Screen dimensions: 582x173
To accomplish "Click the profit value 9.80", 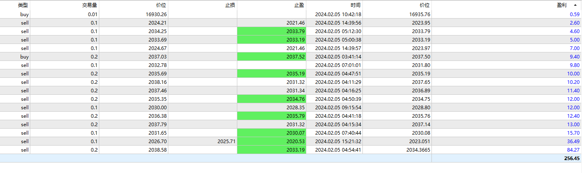I will pos(575,65).
